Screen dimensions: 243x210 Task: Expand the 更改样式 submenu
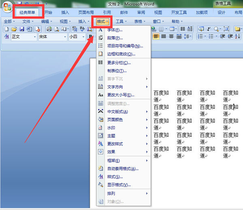(x=124, y=144)
